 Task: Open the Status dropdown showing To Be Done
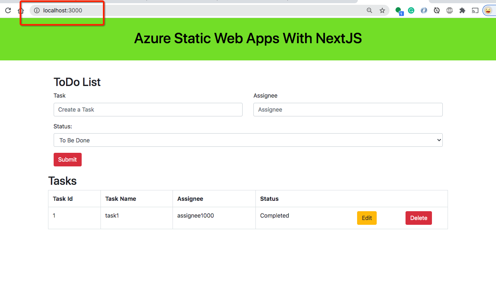(x=248, y=140)
